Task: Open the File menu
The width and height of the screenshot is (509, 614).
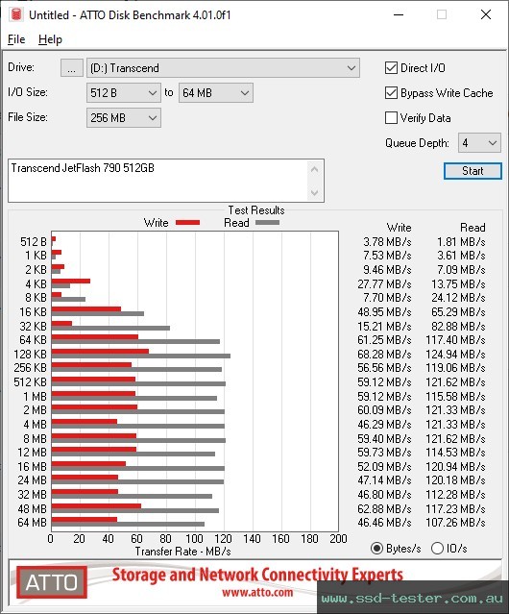Action: tap(16, 39)
